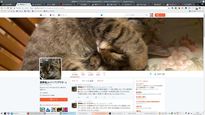205x115 pixels.
Task: View lists count 1
Action: tap(104, 74)
